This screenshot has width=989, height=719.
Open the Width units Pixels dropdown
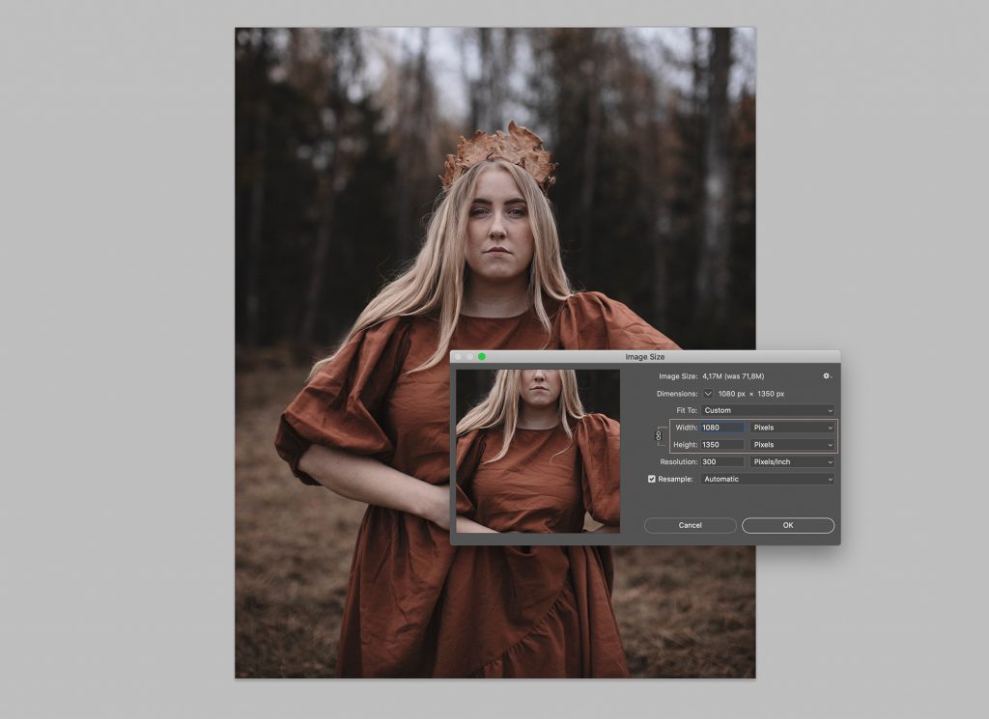tap(792, 428)
